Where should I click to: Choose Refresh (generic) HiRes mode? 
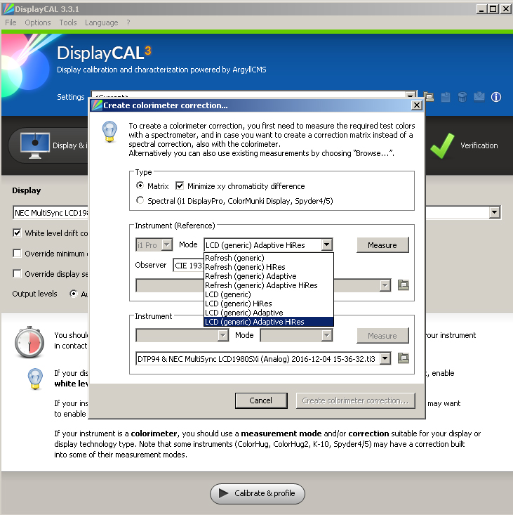point(269,267)
